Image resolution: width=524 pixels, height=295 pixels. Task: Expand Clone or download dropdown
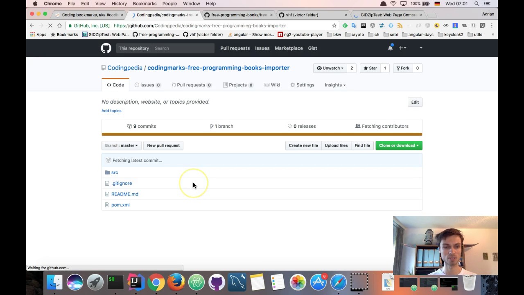(x=399, y=145)
